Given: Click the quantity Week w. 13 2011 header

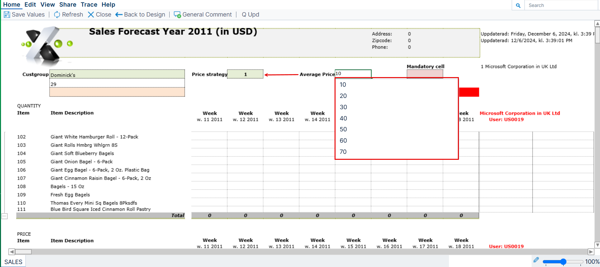Looking at the screenshot, I should tap(282, 116).
